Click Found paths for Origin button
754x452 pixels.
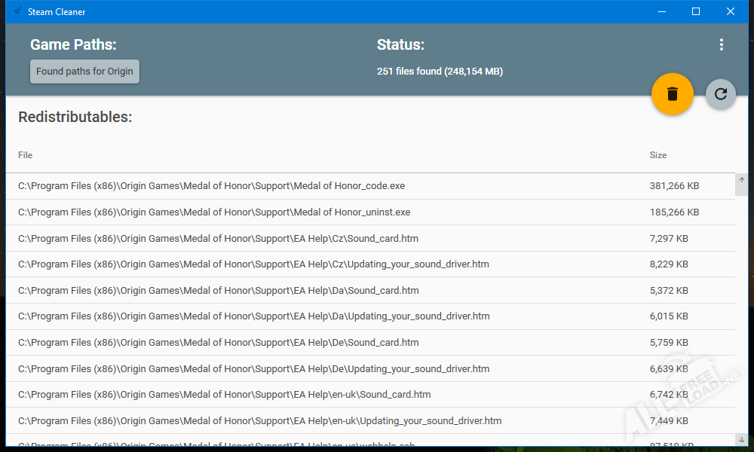(84, 72)
